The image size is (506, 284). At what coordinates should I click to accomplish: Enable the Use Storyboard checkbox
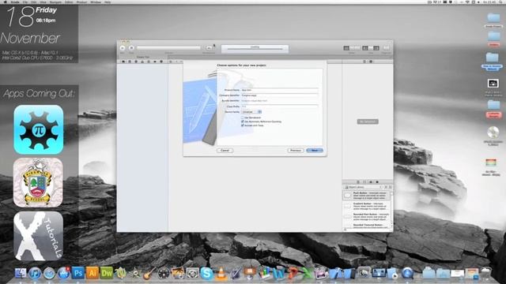(243, 118)
